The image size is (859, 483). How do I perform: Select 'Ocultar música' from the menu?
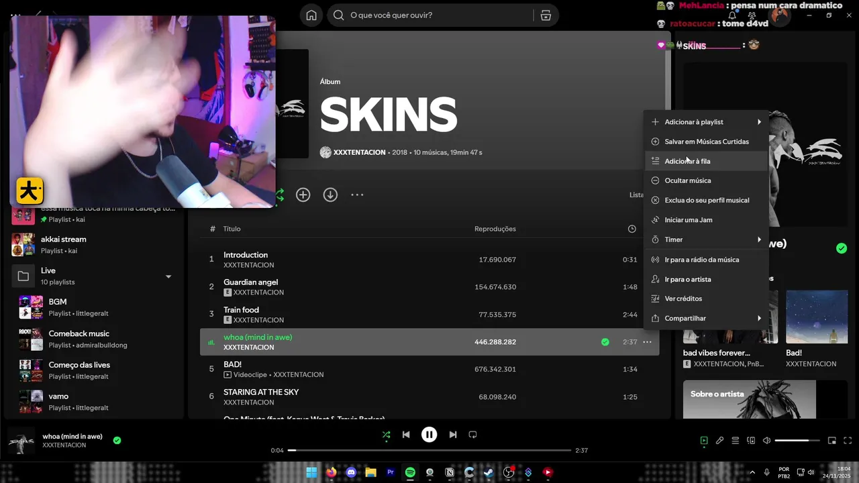tap(706, 180)
